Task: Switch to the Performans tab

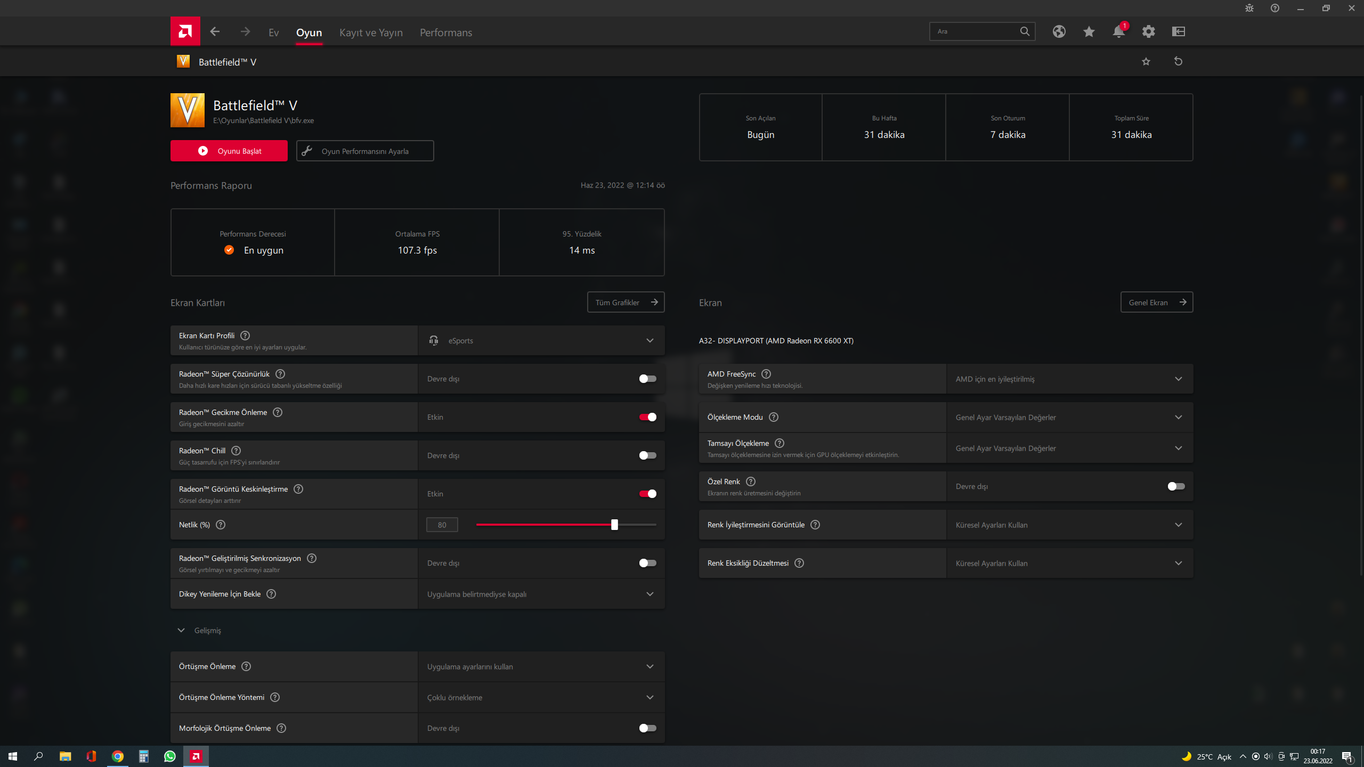Action: point(445,32)
